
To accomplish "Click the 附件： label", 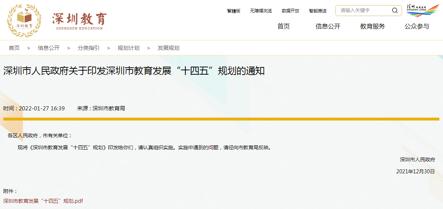I will pos(11,191).
